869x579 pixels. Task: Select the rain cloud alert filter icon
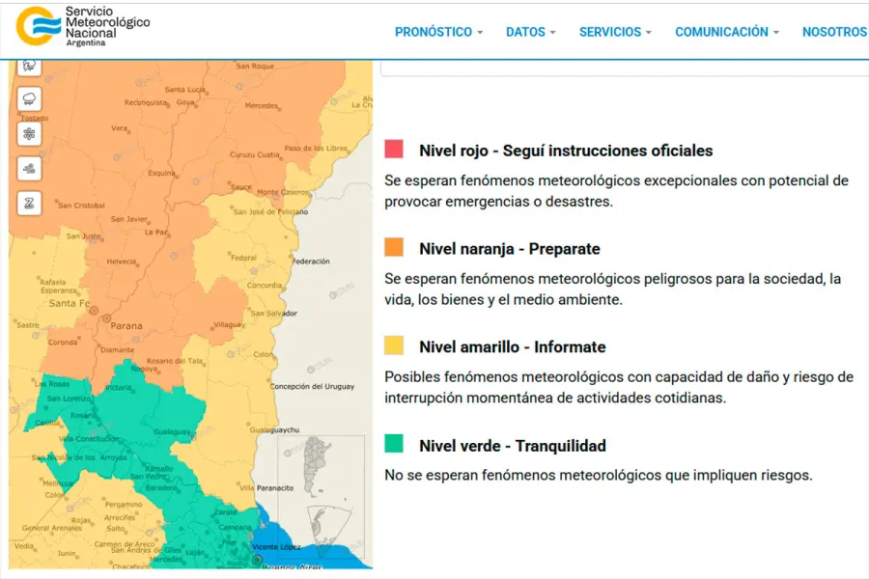(29, 98)
